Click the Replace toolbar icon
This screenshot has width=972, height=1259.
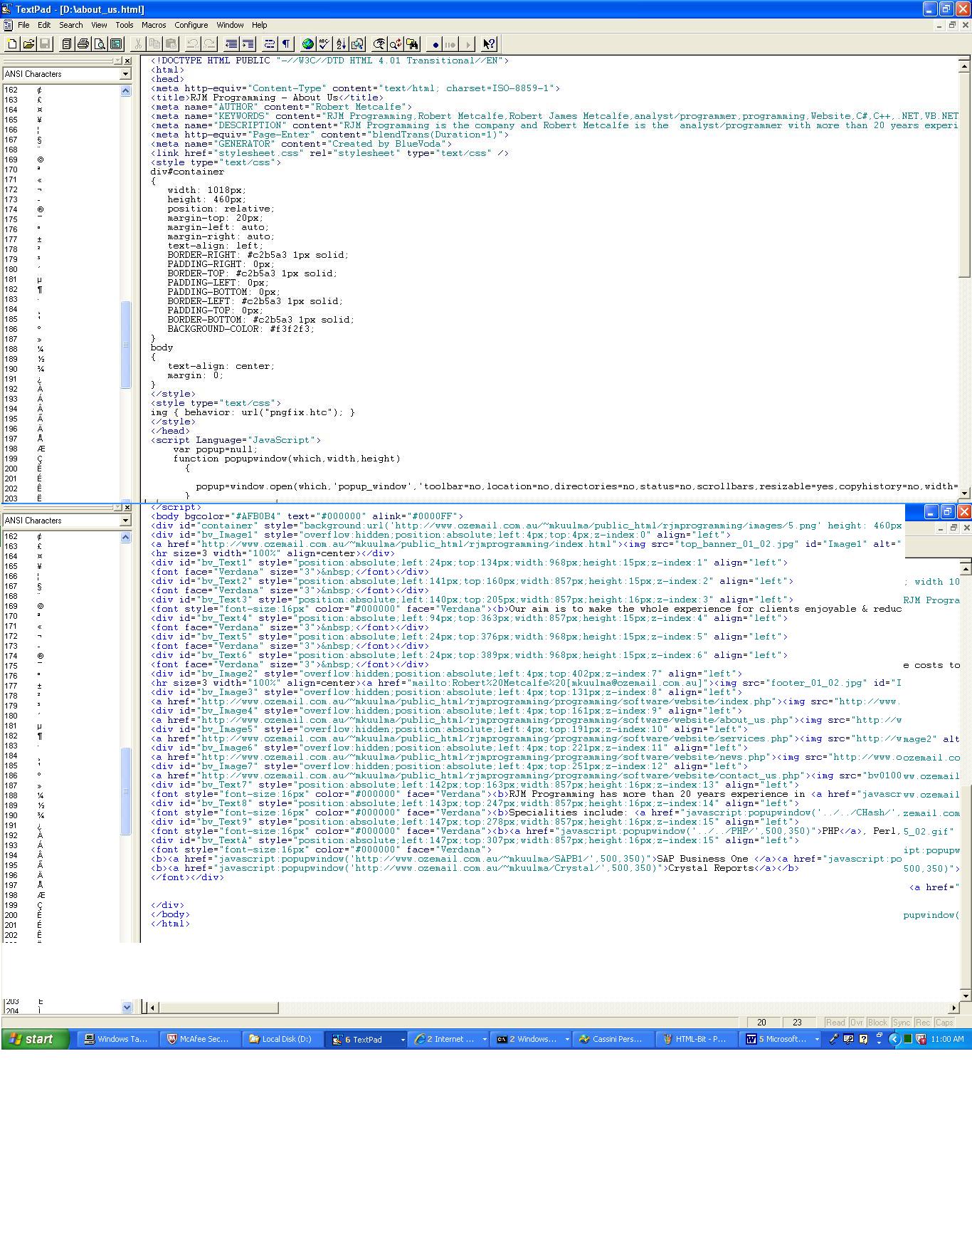pyautogui.click(x=396, y=44)
